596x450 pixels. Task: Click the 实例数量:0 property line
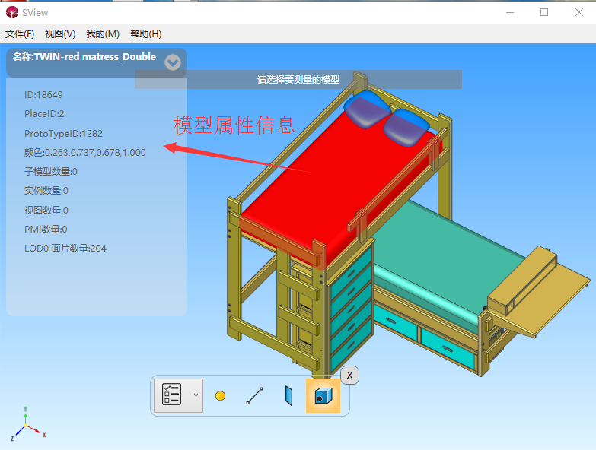[x=46, y=191]
